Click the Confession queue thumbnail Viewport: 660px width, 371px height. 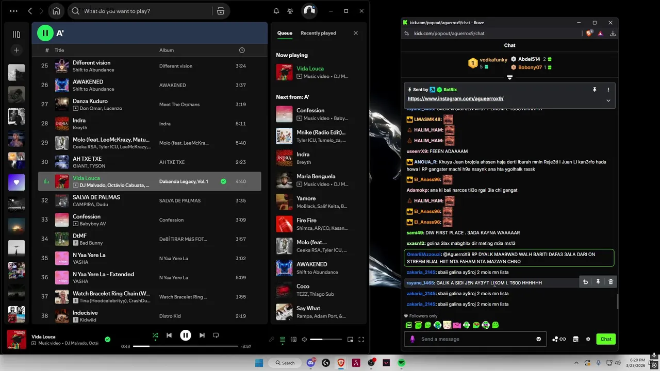tap(284, 114)
